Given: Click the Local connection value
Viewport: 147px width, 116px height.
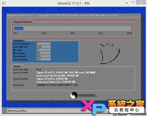Looking at the screenshot, I should (x=39, y=69).
